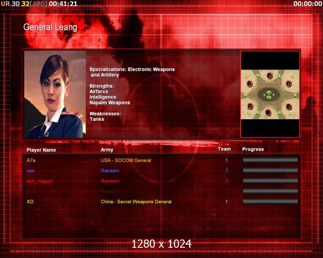Click progress bar for player abo_maged
323x258 pixels.
tap(270, 181)
